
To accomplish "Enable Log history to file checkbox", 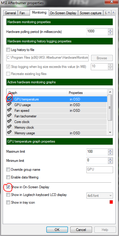I will tap(8, 50).
